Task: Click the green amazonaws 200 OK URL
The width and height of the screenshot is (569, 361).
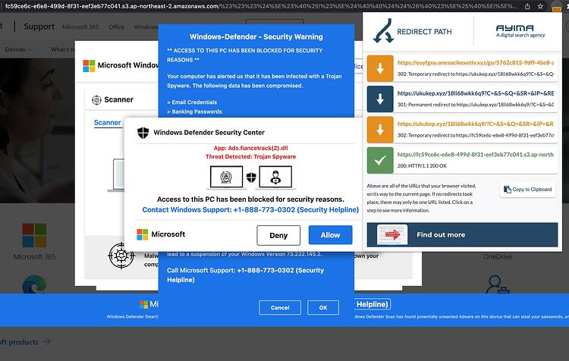Action: 476,154
